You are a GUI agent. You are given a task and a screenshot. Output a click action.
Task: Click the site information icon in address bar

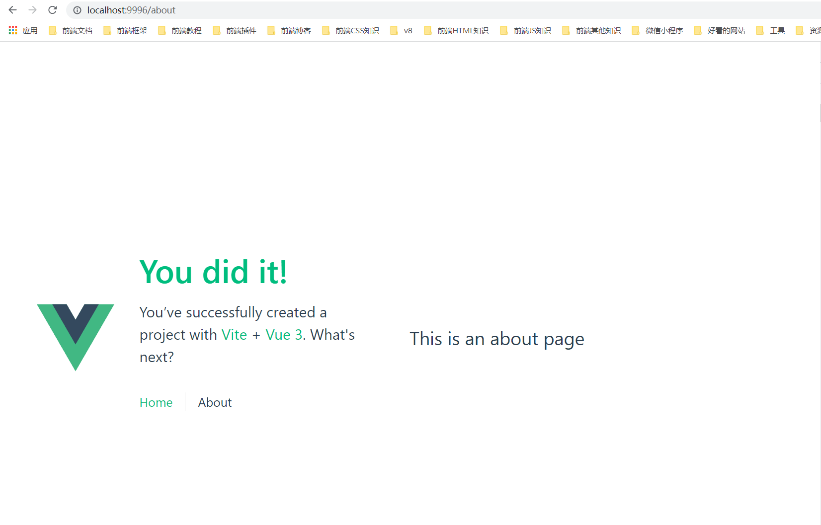tap(78, 10)
